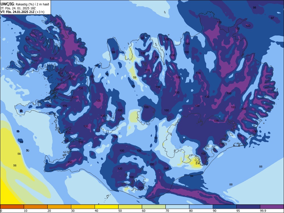Click legend scale tick label '80'
The width and height of the screenshot is (284, 213).
pyautogui.click(x=191, y=211)
